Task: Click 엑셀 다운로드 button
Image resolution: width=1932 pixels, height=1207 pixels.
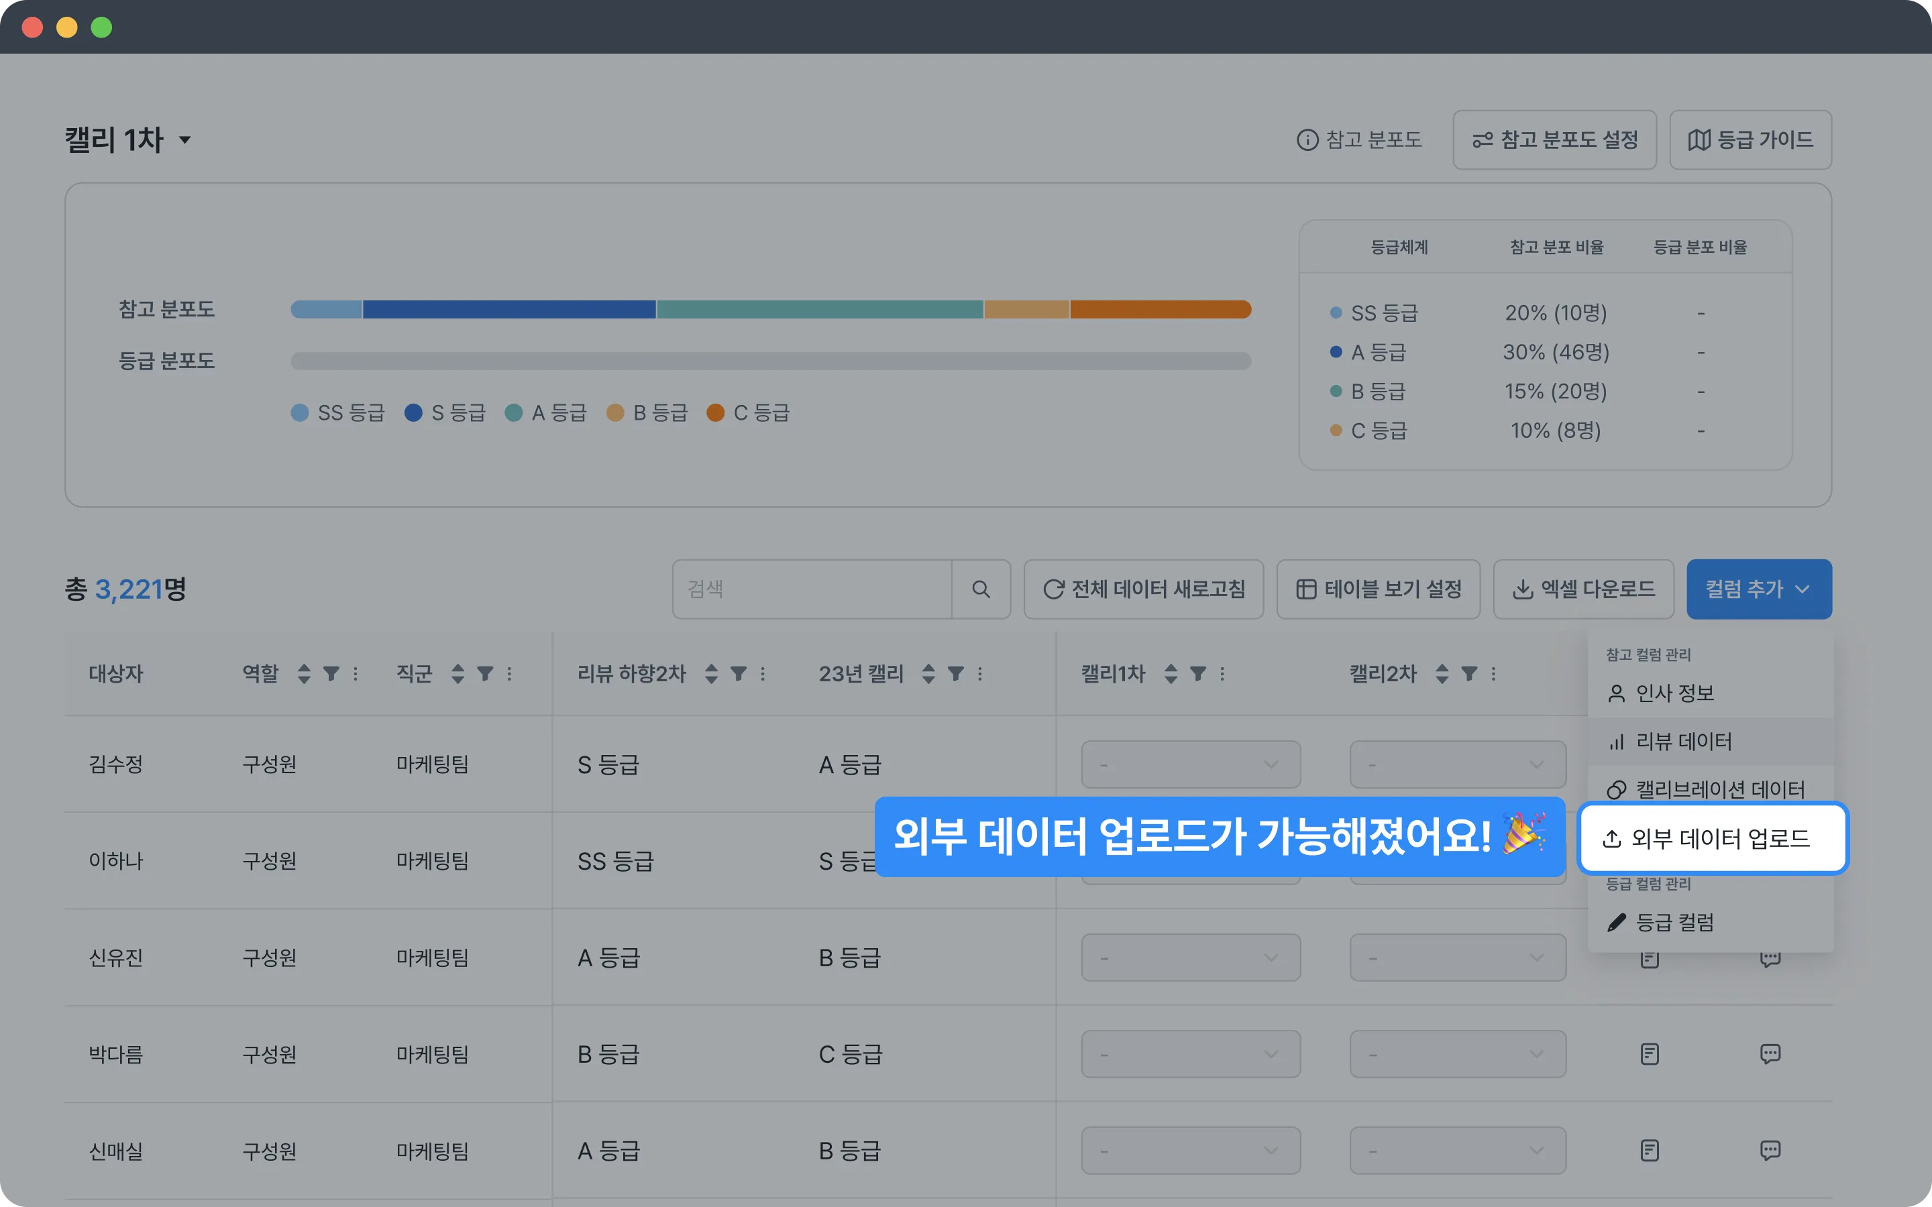Action: (1583, 589)
